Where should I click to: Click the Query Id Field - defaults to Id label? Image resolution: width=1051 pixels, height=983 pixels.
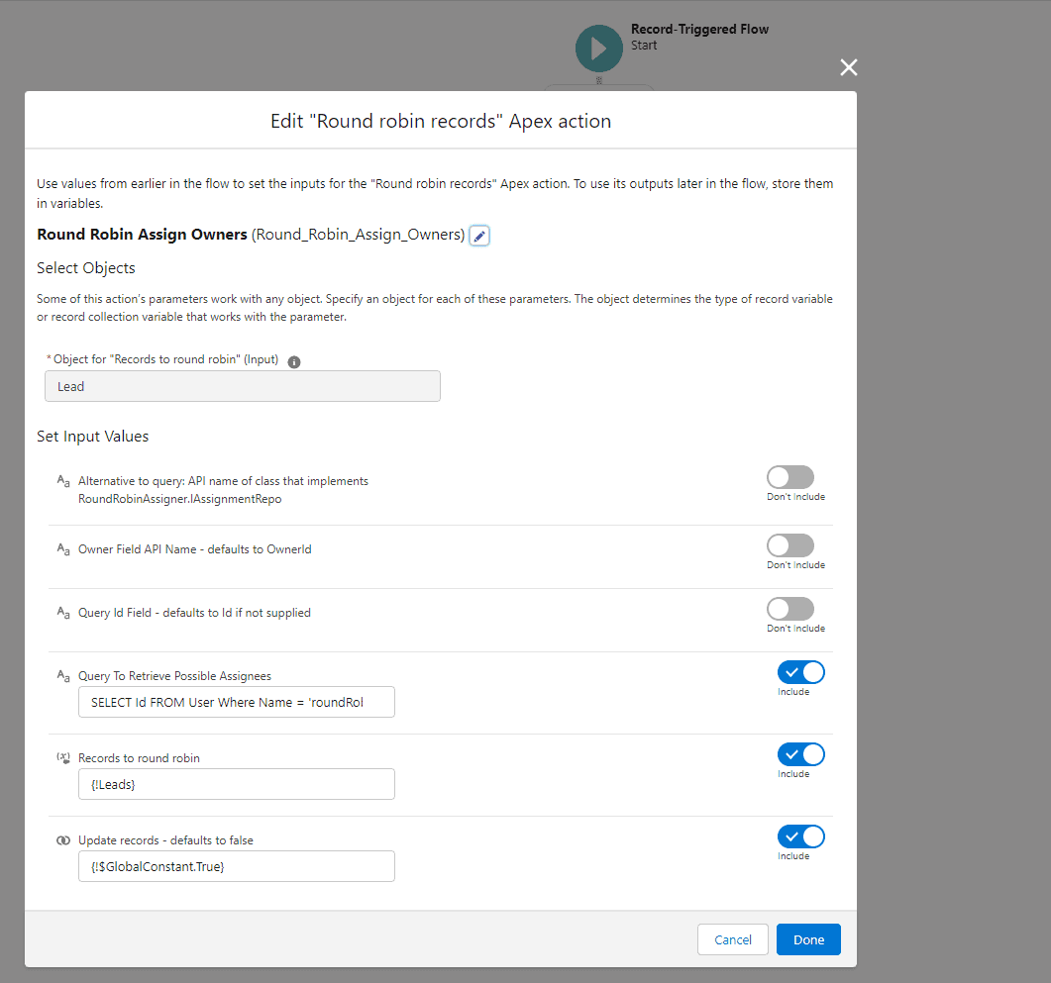tap(194, 613)
